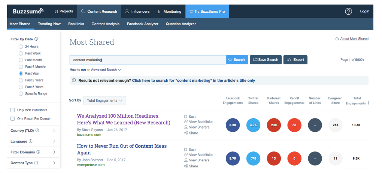Click the Try BuzzSumo Pro button
This screenshot has height=173, width=382.
tap(207, 12)
